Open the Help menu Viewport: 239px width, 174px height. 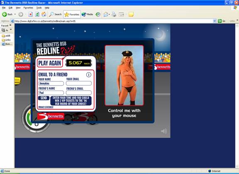[x=47, y=7]
